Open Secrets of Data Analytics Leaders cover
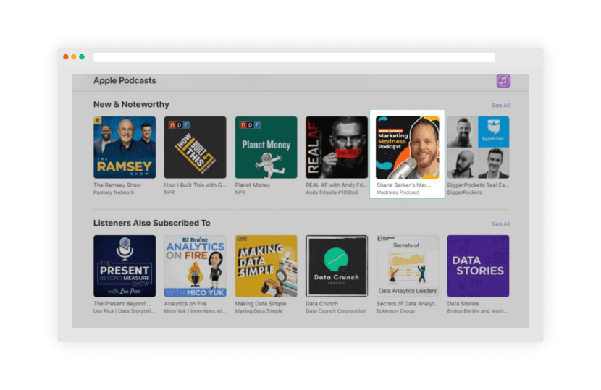This screenshot has width=601, height=390. 407,266
